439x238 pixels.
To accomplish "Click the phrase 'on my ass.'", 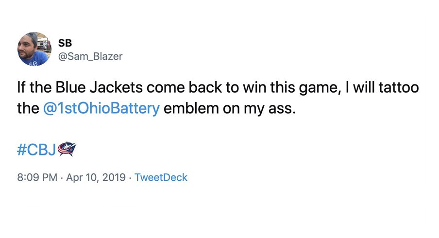I will tap(259, 109).
